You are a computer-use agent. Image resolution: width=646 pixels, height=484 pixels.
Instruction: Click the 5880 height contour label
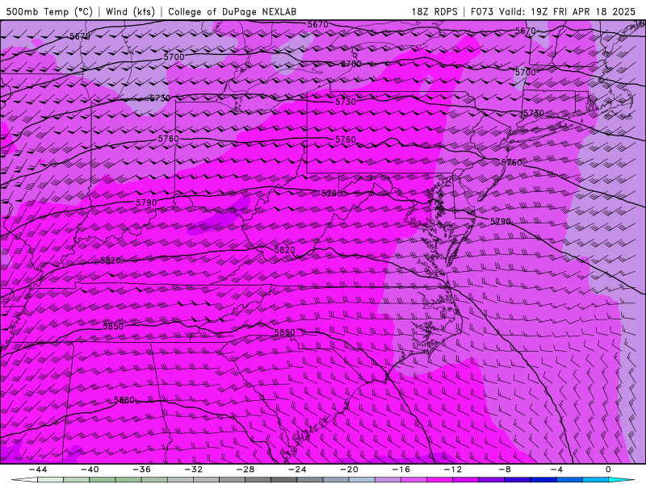tap(124, 400)
